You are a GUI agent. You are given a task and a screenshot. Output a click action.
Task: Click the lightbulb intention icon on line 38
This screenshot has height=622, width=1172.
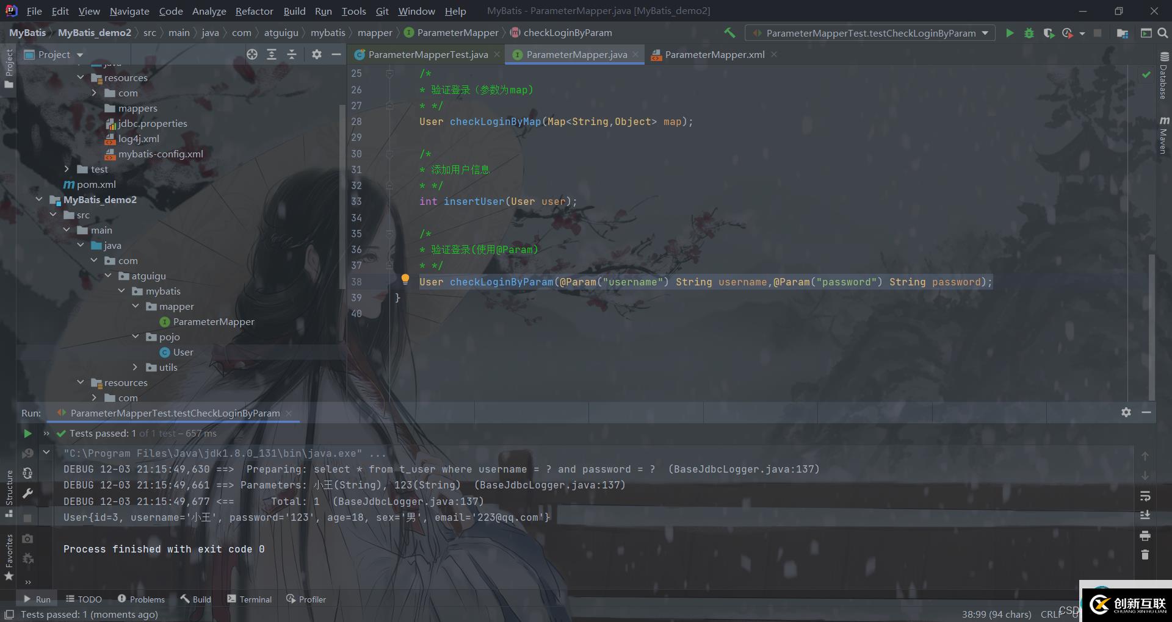pos(405,279)
